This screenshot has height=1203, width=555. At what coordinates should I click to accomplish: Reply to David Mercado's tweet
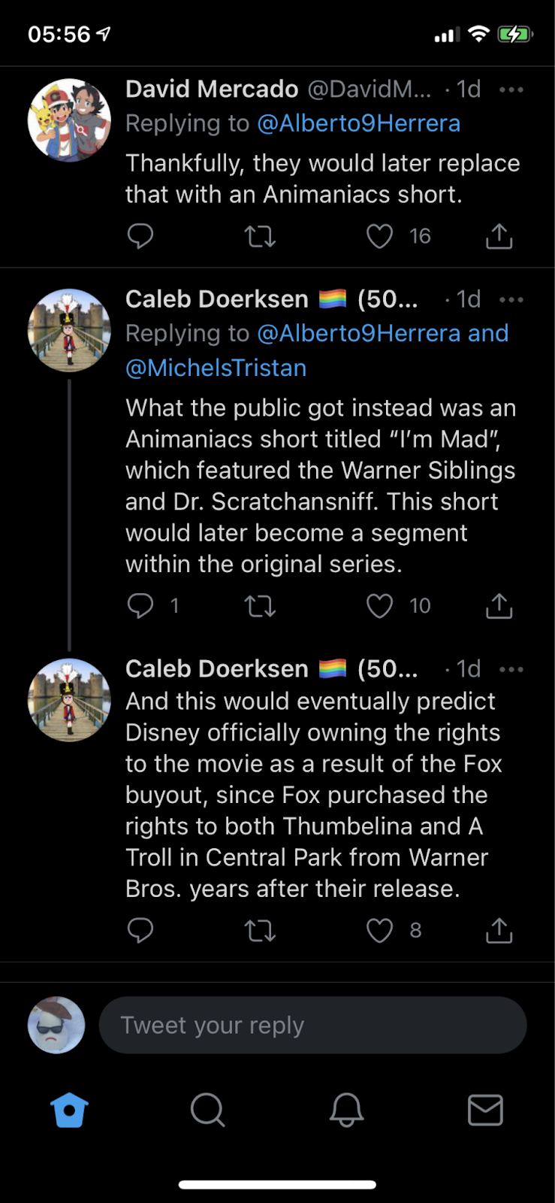click(x=140, y=236)
